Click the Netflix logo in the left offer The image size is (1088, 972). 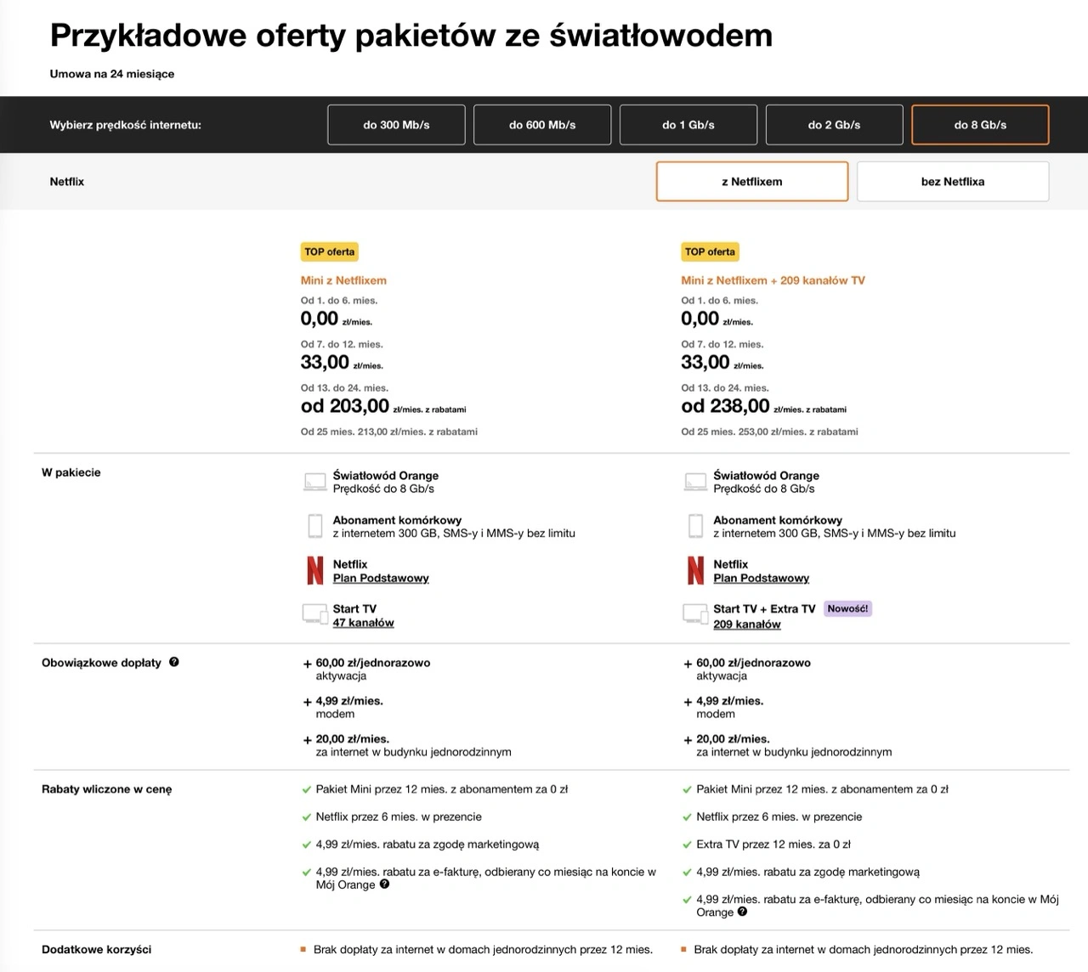coord(314,570)
